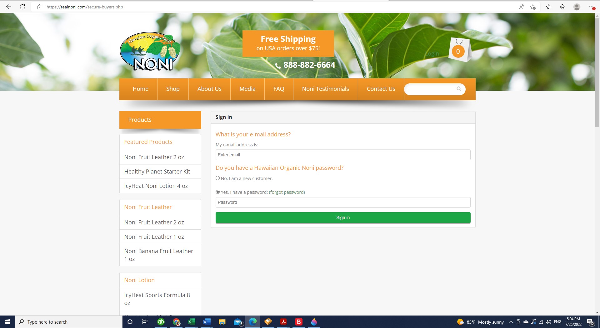Open the Noni Fruit Leather category heading
This screenshot has width=600, height=328.
coord(148,207)
